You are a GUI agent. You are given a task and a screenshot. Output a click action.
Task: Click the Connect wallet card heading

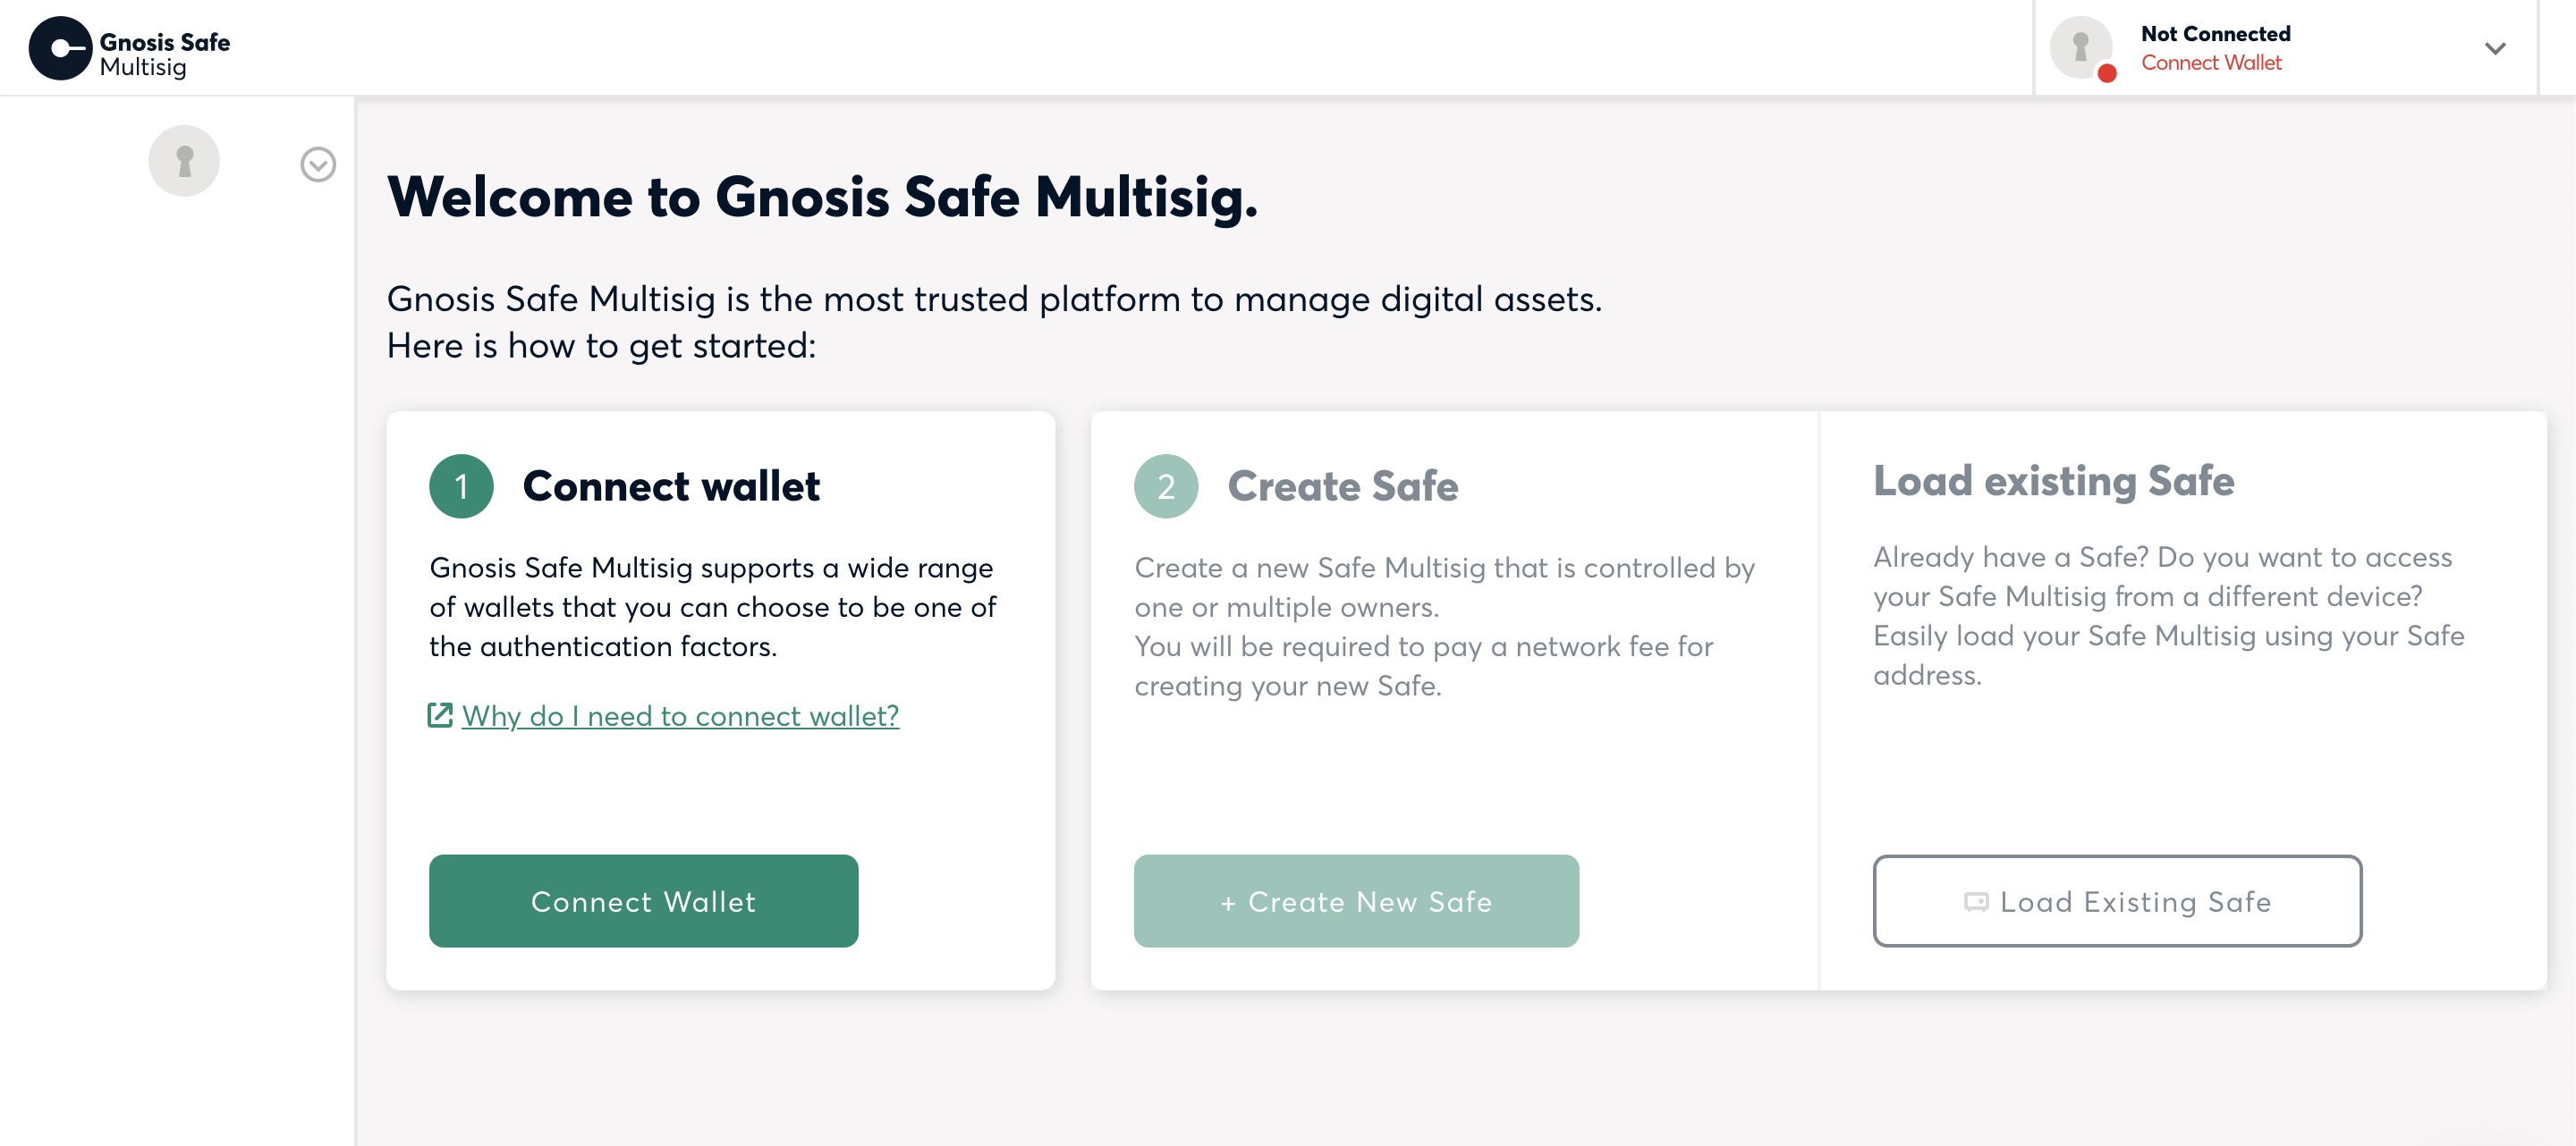670,486
